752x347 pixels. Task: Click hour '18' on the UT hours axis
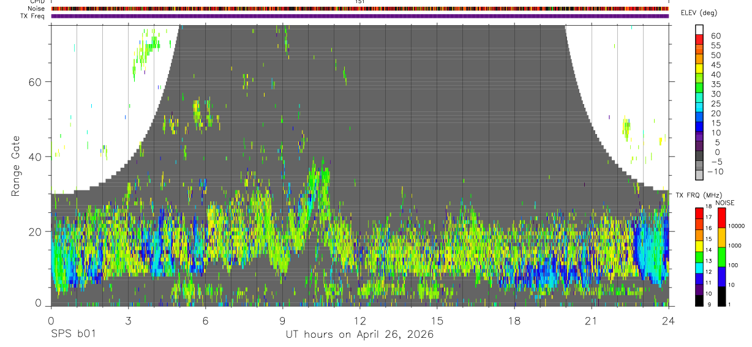coord(514,321)
